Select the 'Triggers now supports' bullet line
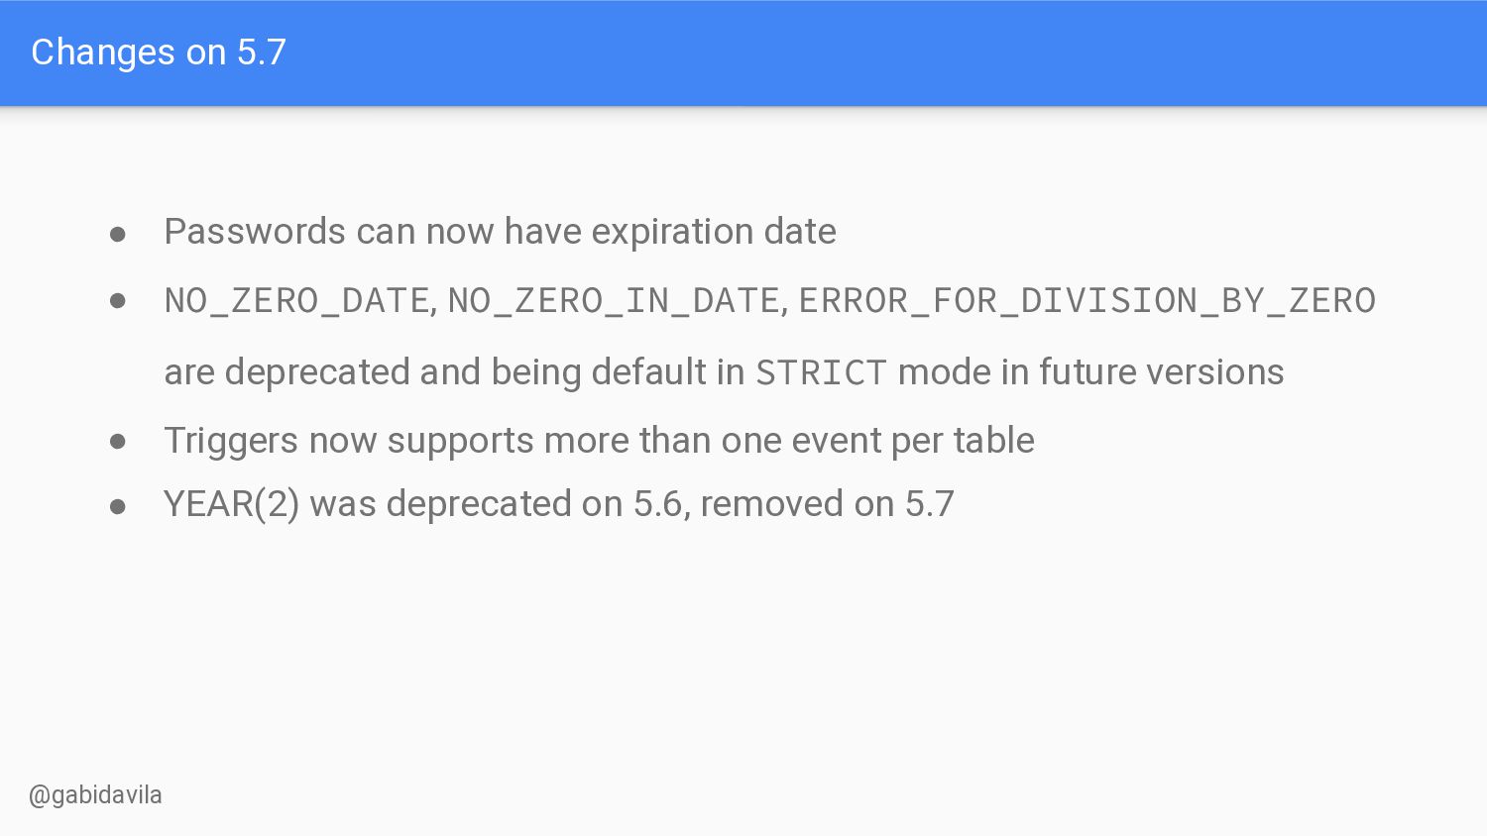This screenshot has height=836, width=1487. (x=599, y=441)
